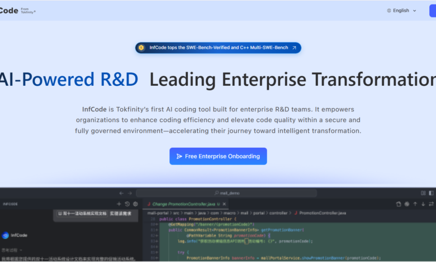Screen dimensions: 436x262
Task: Click the AI-Powered R&D heading
Action: pyautogui.click(x=69, y=79)
